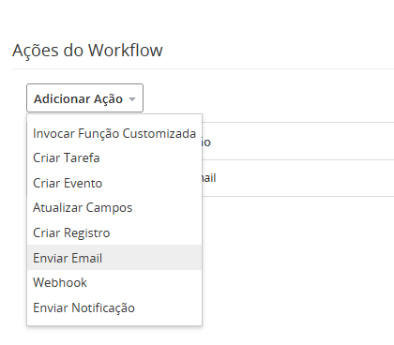This screenshot has width=394, height=345.
Task: Choose Criar Tarefa from the list
Action: point(114,157)
